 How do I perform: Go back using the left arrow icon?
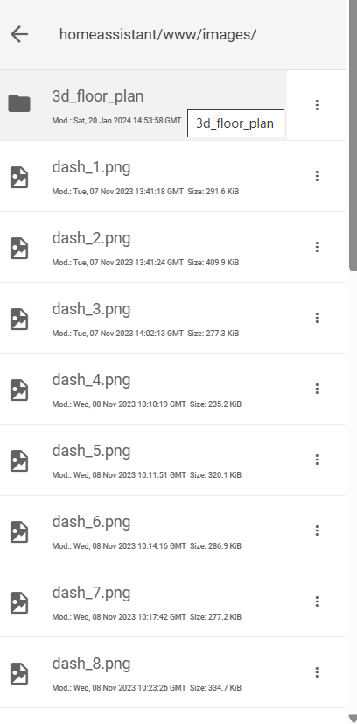click(19, 34)
